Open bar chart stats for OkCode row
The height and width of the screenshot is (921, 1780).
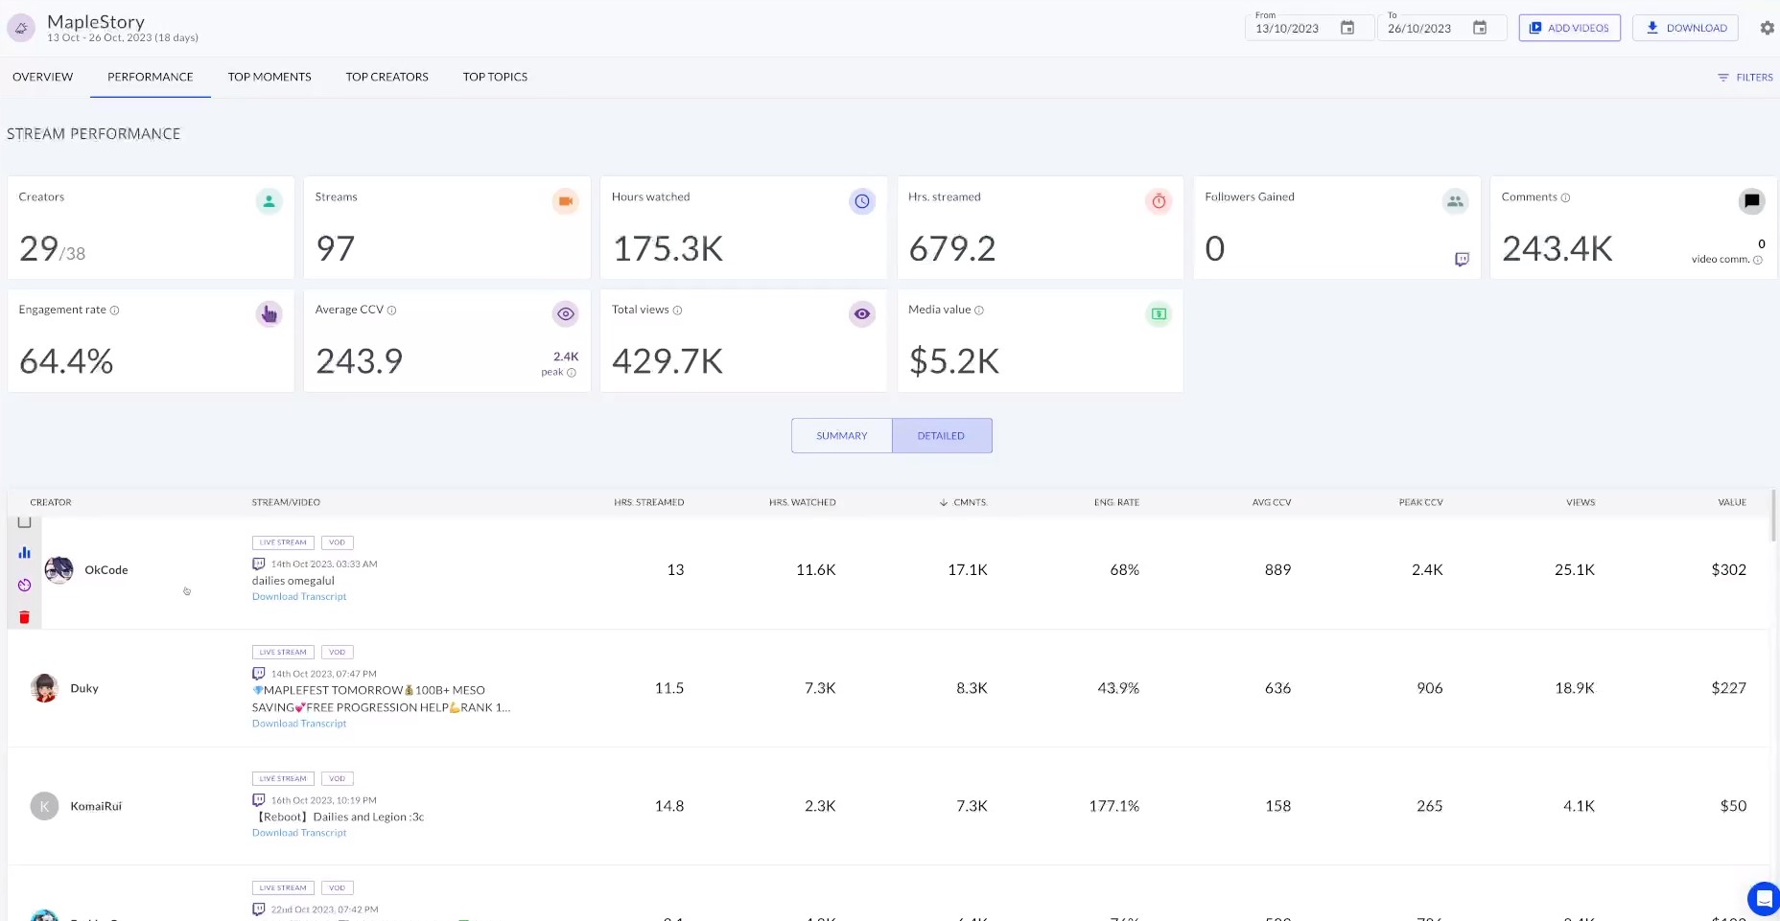[25, 552]
